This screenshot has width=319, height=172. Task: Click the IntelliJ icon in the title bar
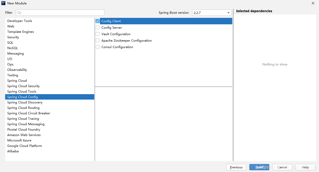point(3,3)
